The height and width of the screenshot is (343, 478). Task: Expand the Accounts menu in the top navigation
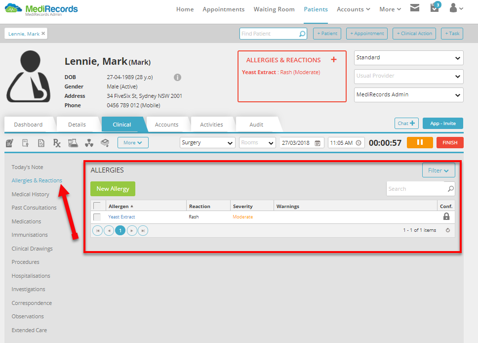coord(354,9)
